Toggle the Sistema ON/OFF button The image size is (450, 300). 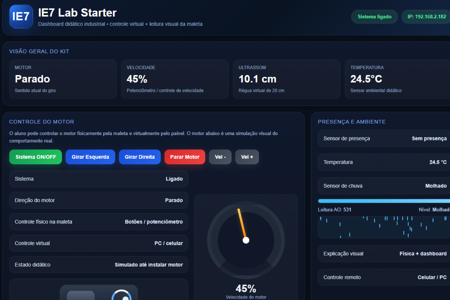click(36, 157)
